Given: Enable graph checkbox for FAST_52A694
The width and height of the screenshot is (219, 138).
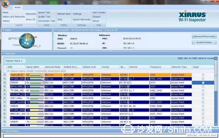Looking at the screenshot, I should 203,102.
